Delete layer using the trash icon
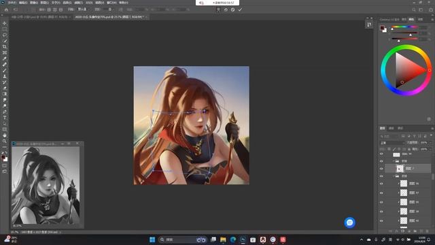 (x=428, y=231)
